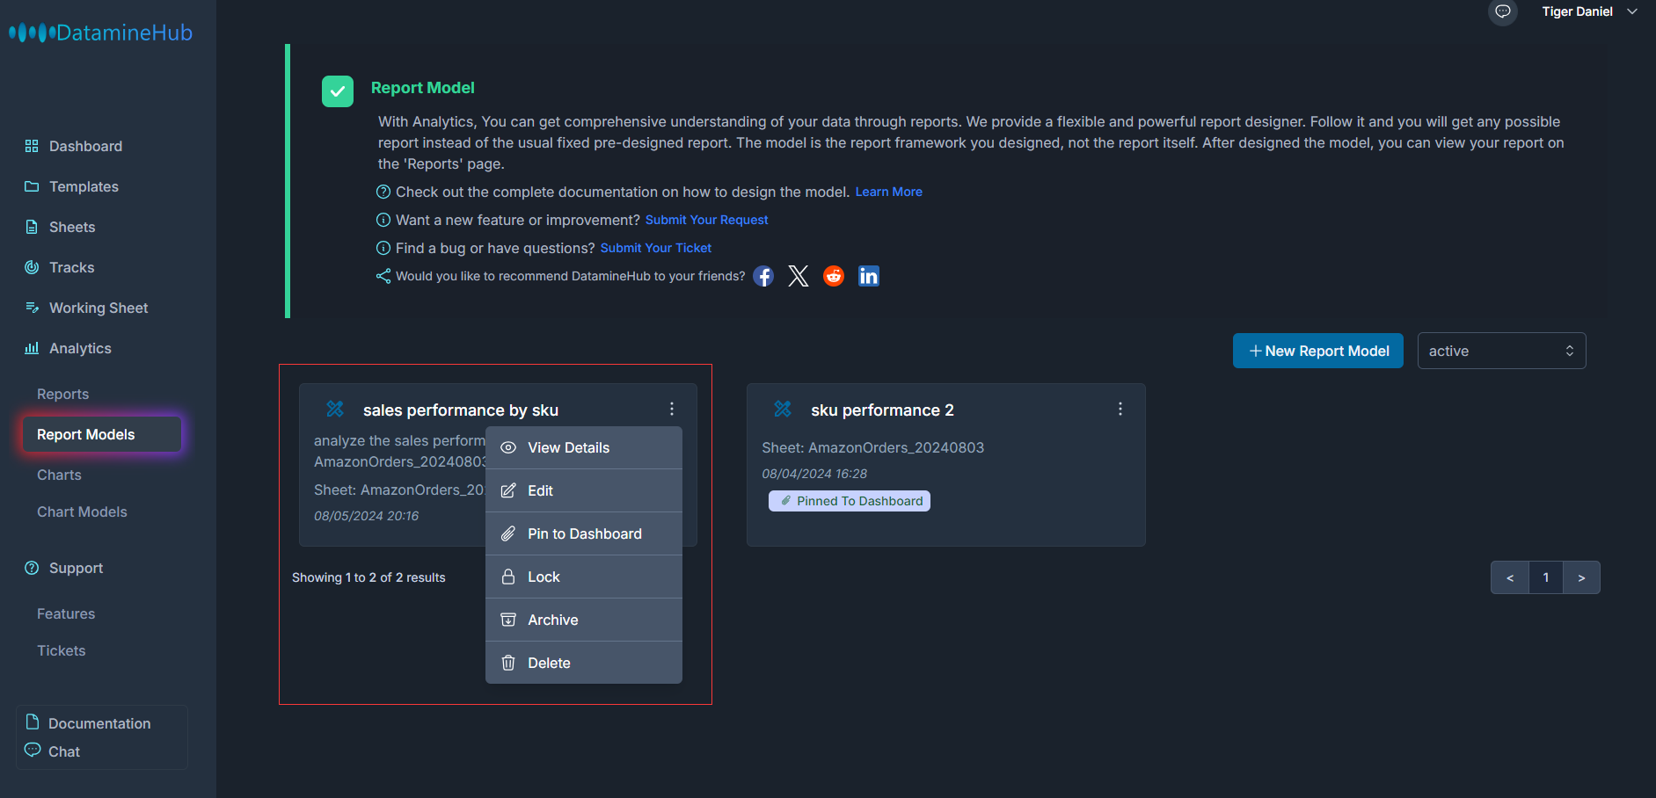Go to the next results page
Viewport: 1656px width, 798px height.
(1581, 577)
